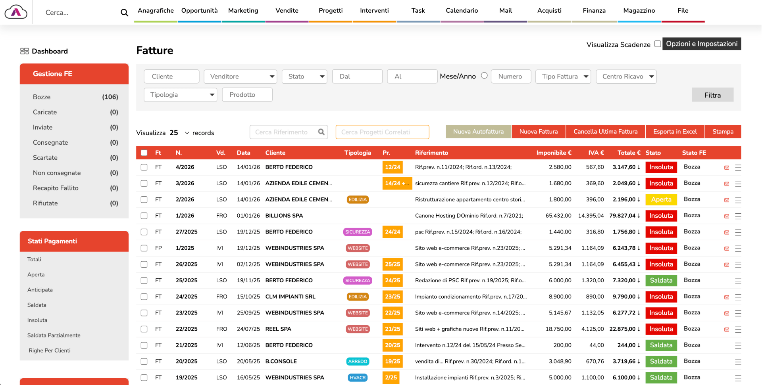Click the cloud logo home icon
This screenshot has height=385, width=762.
(x=16, y=12)
